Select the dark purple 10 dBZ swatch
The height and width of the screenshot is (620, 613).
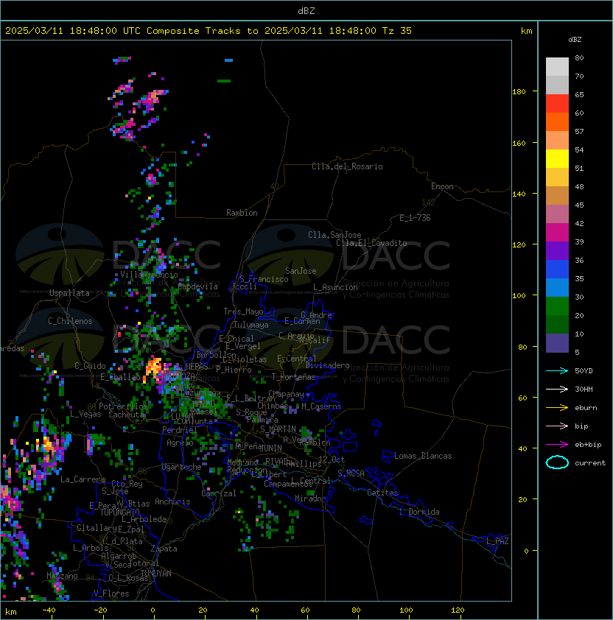[557, 343]
